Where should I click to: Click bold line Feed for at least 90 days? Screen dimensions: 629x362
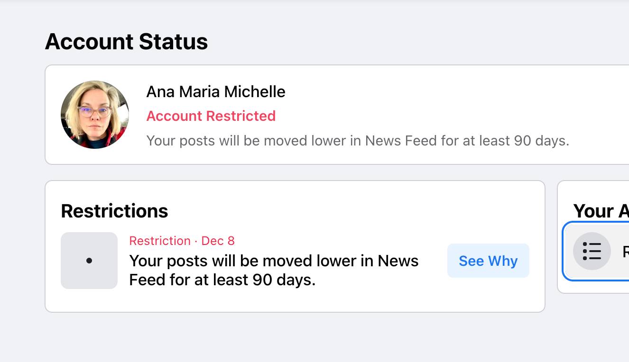222,280
